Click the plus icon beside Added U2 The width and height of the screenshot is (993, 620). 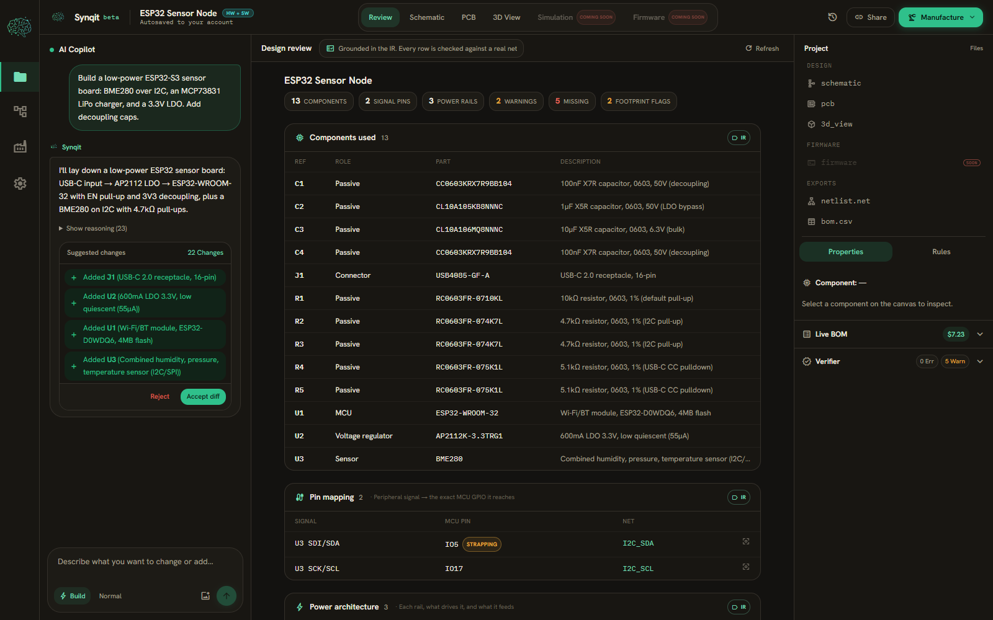click(74, 303)
